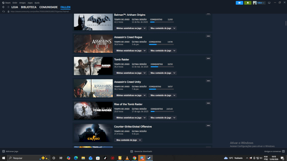
Task: Click Rise of the Tomb Raider 24/143 progress bar
Action: (162, 112)
